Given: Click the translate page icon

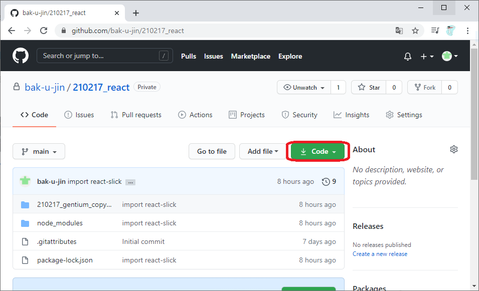Looking at the screenshot, I should pyautogui.click(x=399, y=31).
